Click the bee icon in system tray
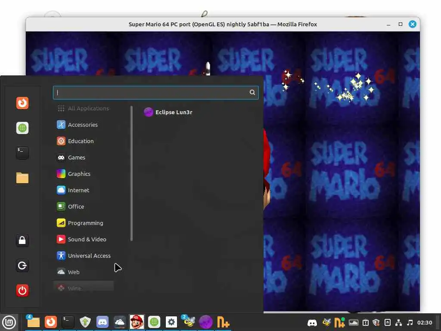This screenshot has height=331, width=441. pos(326,322)
